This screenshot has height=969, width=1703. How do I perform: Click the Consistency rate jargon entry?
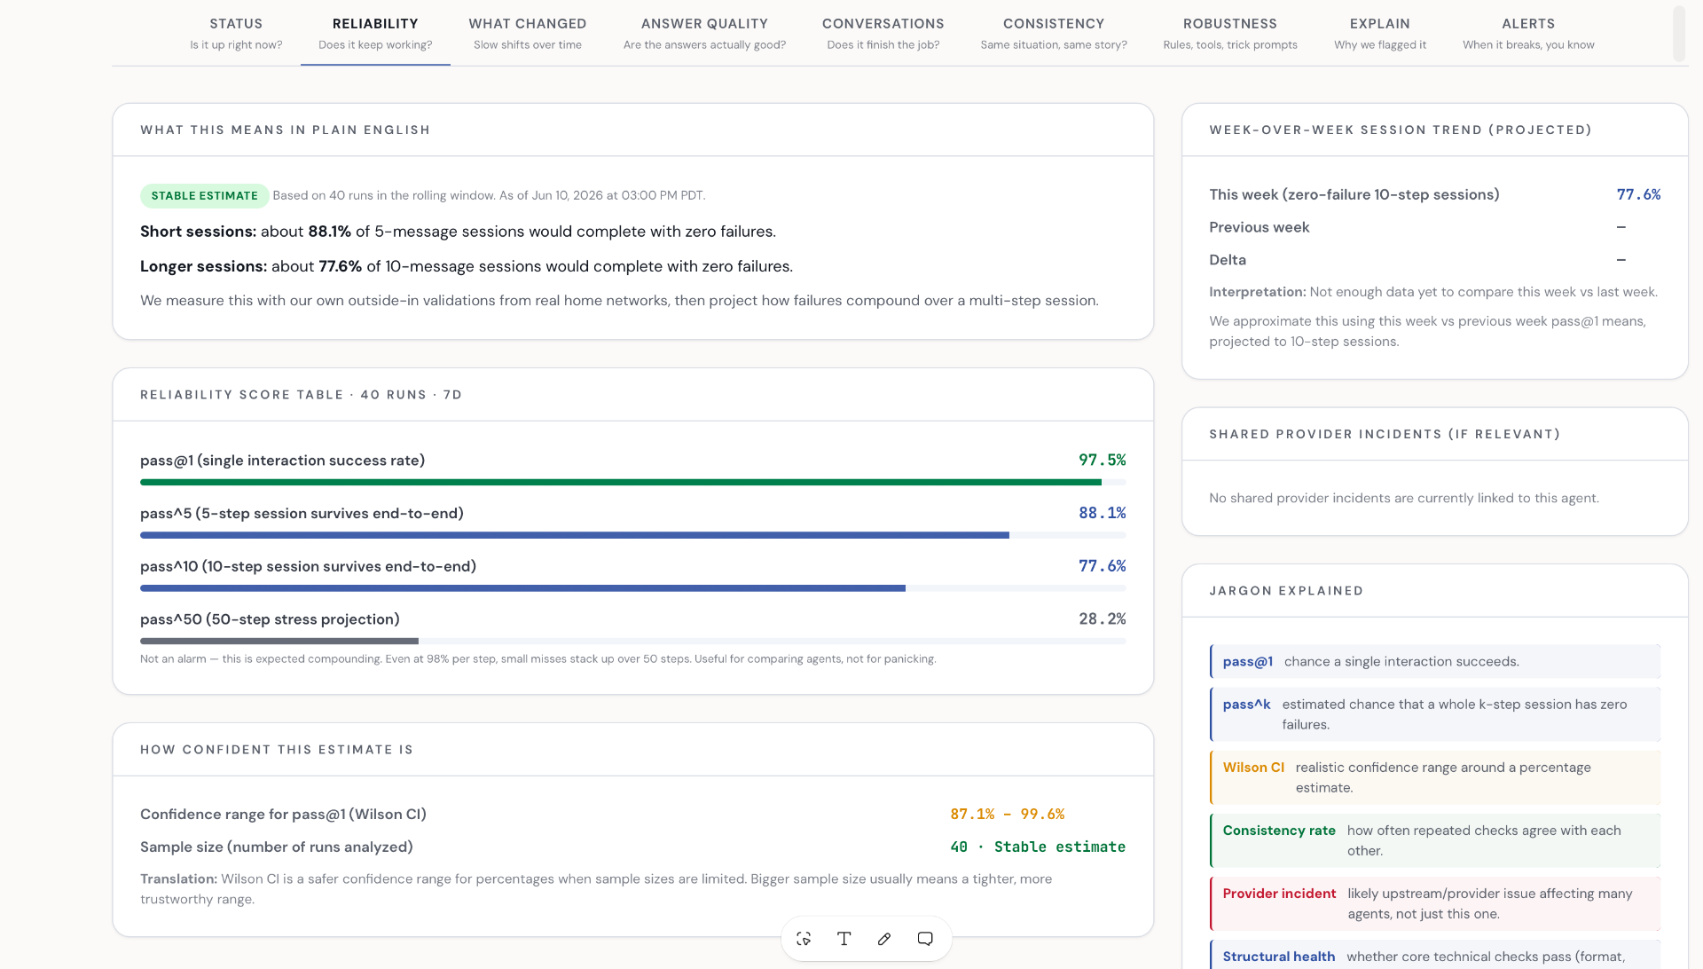coord(1435,840)
